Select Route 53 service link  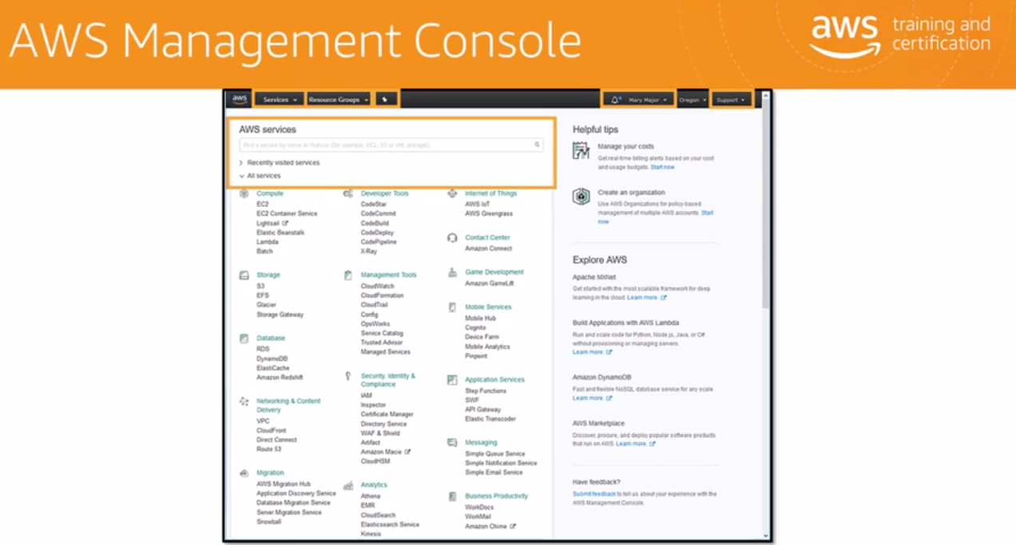click(269, 449)
